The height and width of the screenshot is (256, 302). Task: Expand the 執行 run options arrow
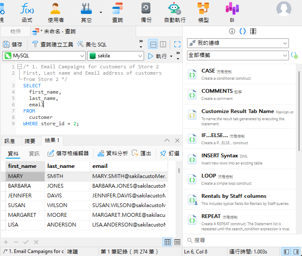(x=171, y=57)
